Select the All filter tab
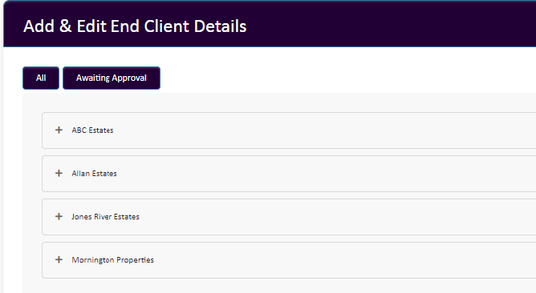The height and width of the screenshot is (293, 536). [41, 78]
